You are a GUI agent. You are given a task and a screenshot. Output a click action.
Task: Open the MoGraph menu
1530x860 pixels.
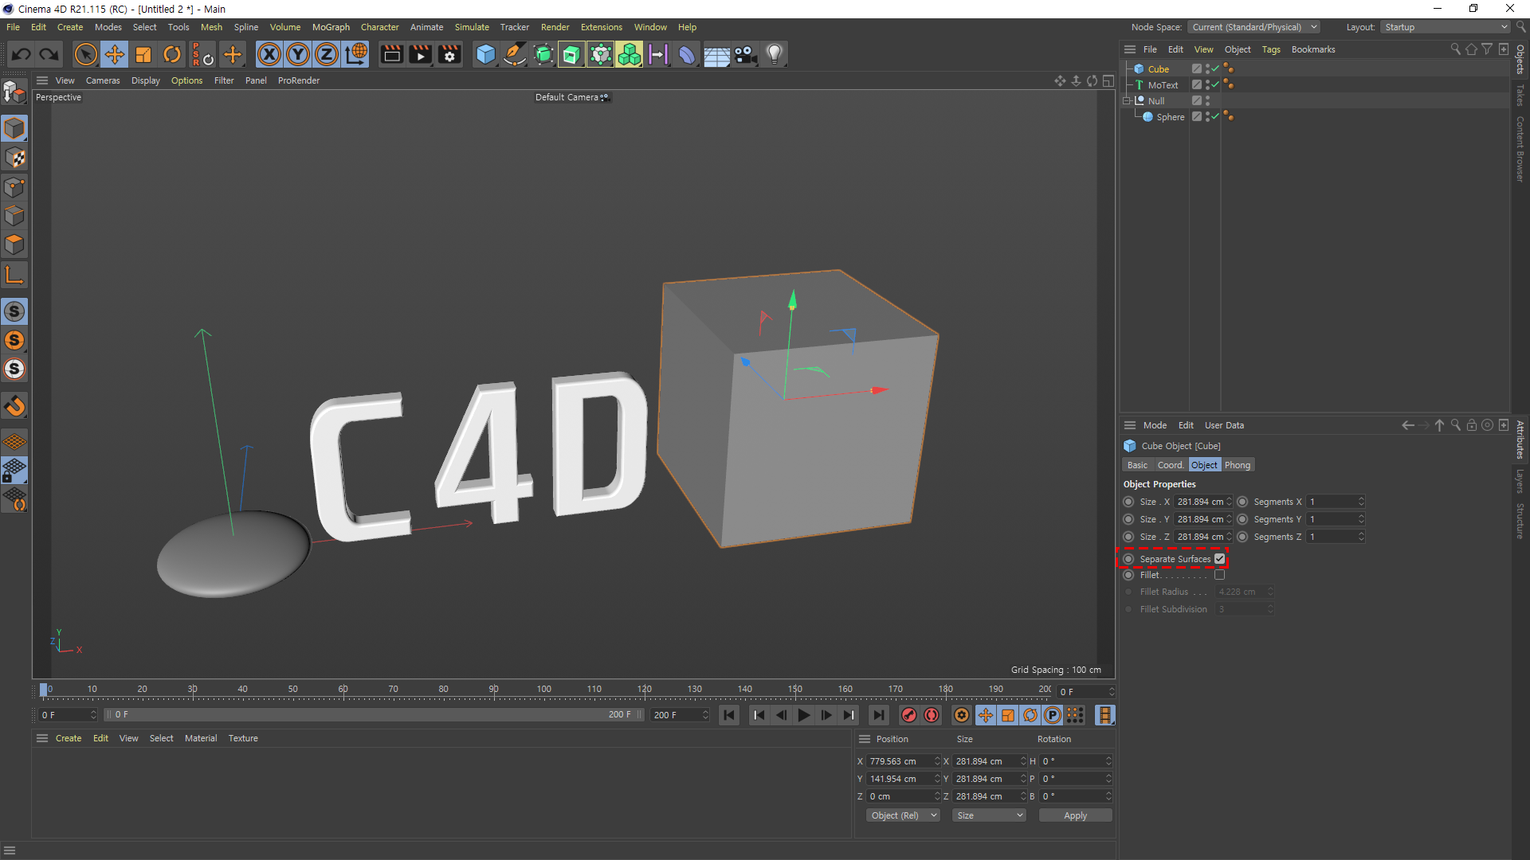(x=331, y=27)
